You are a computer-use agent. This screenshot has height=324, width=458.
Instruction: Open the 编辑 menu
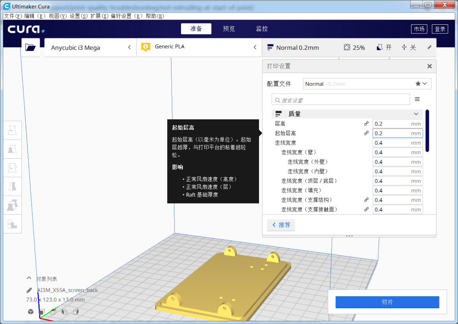[x=35, y=16]
